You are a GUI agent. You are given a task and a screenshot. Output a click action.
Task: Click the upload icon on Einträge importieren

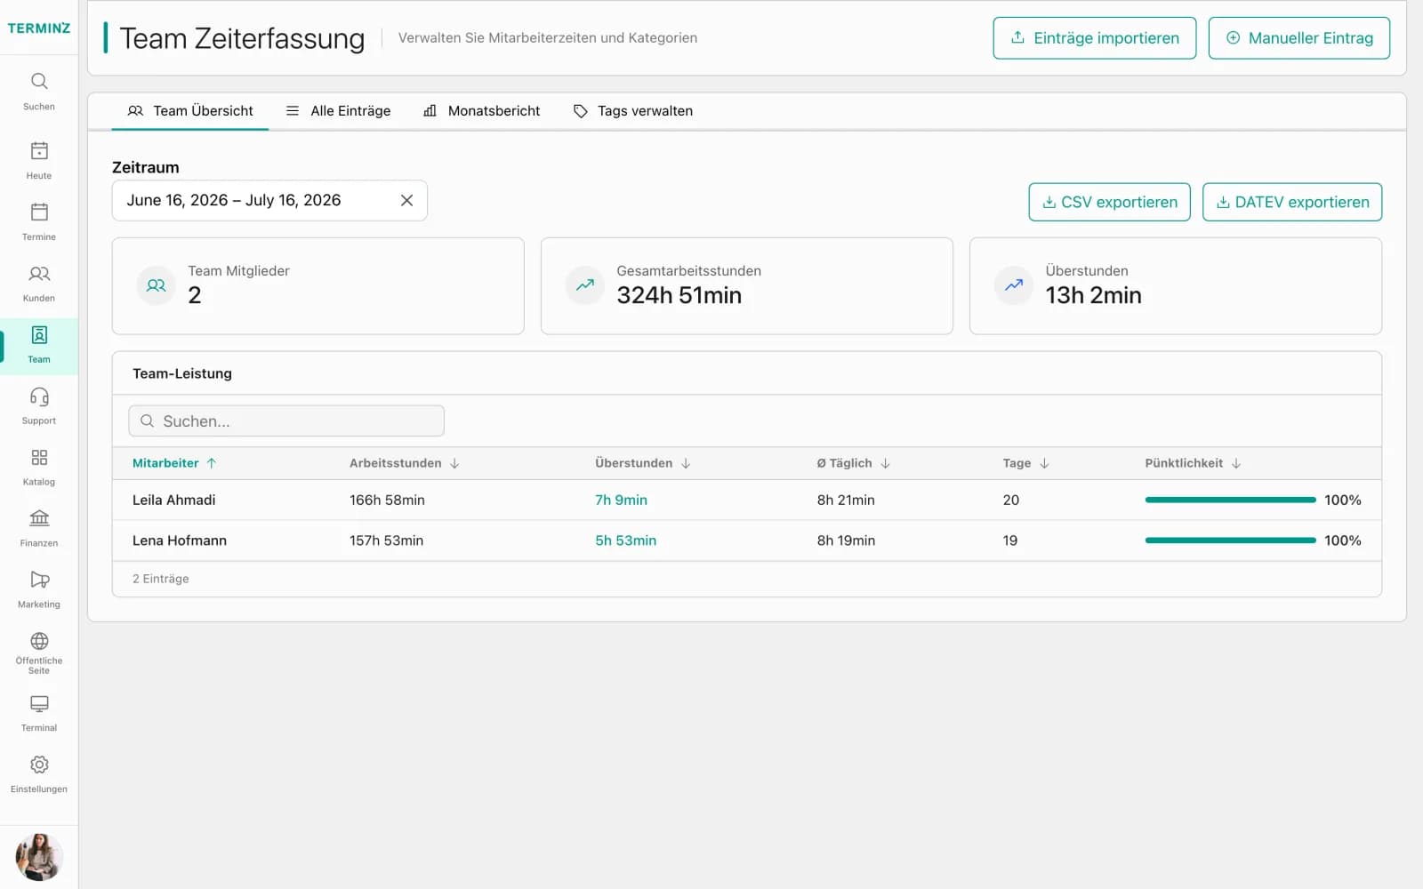(1017, 37)
